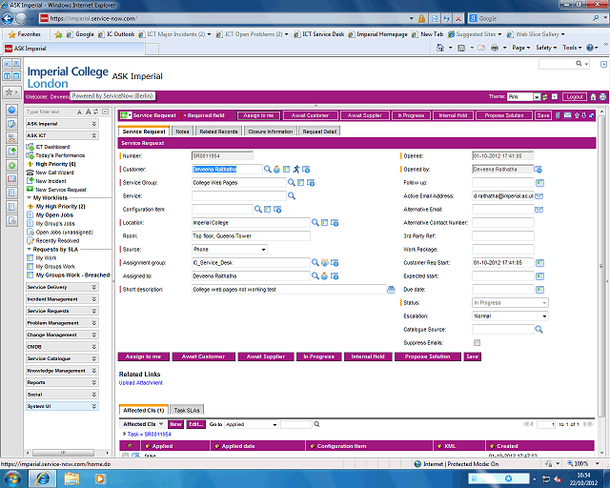Click the Logout button

(x=574, y=97)
